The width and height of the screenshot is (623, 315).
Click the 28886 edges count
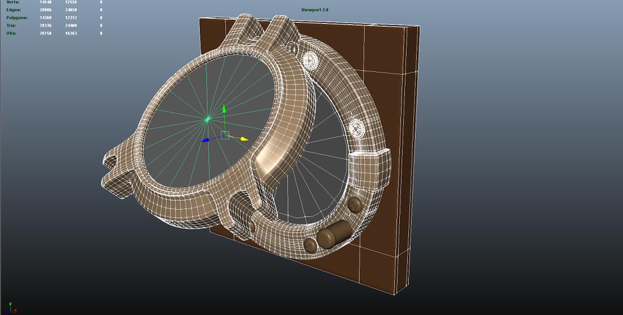pos(45,10)
